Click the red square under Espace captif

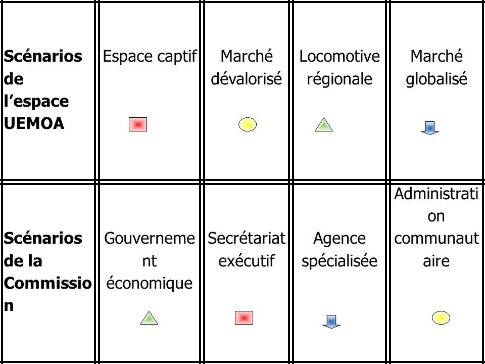138,124
